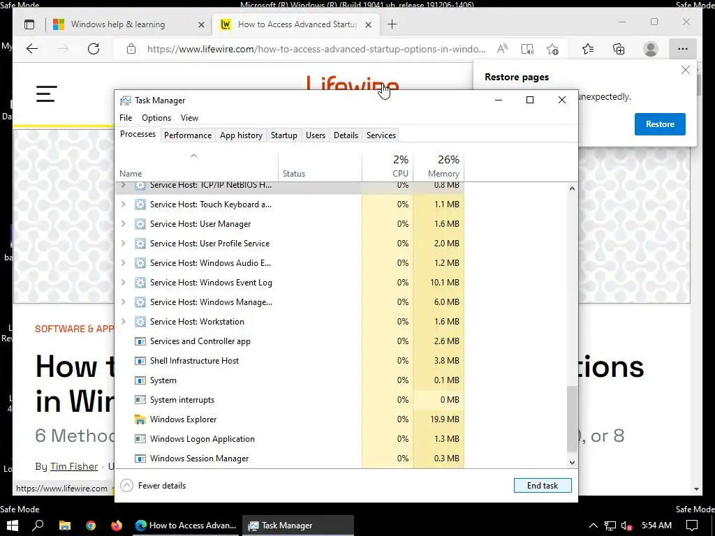Viewport: 715px width, 536px height.
Task: Click Task Manager scrollbar up arrow
Action: pos(572,188)
